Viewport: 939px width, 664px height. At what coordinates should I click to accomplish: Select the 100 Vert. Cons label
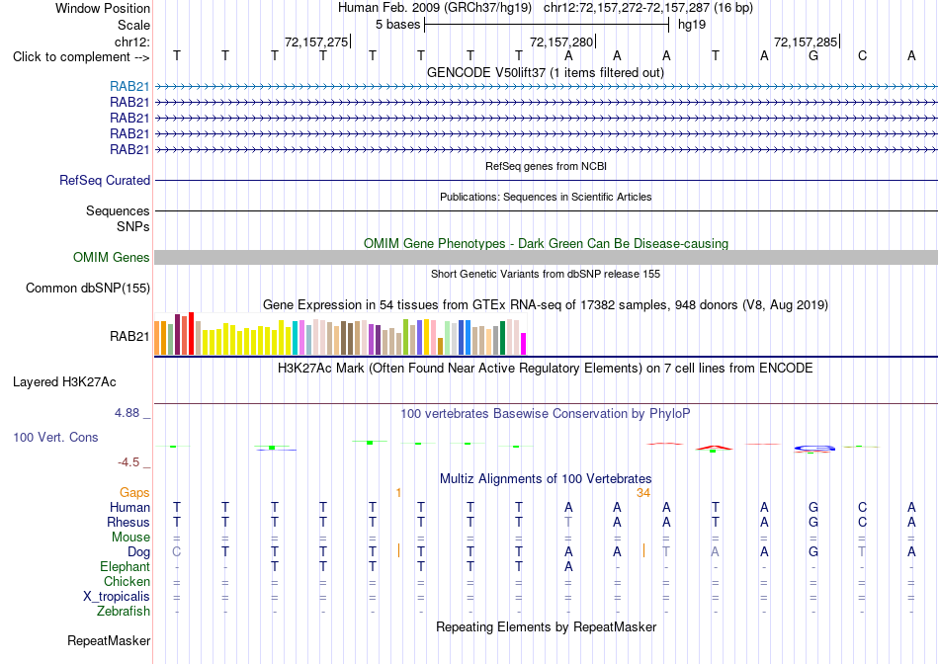click(x=55, y=437)
